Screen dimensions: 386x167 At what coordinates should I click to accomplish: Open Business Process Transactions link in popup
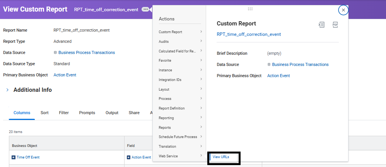point(301,64)
